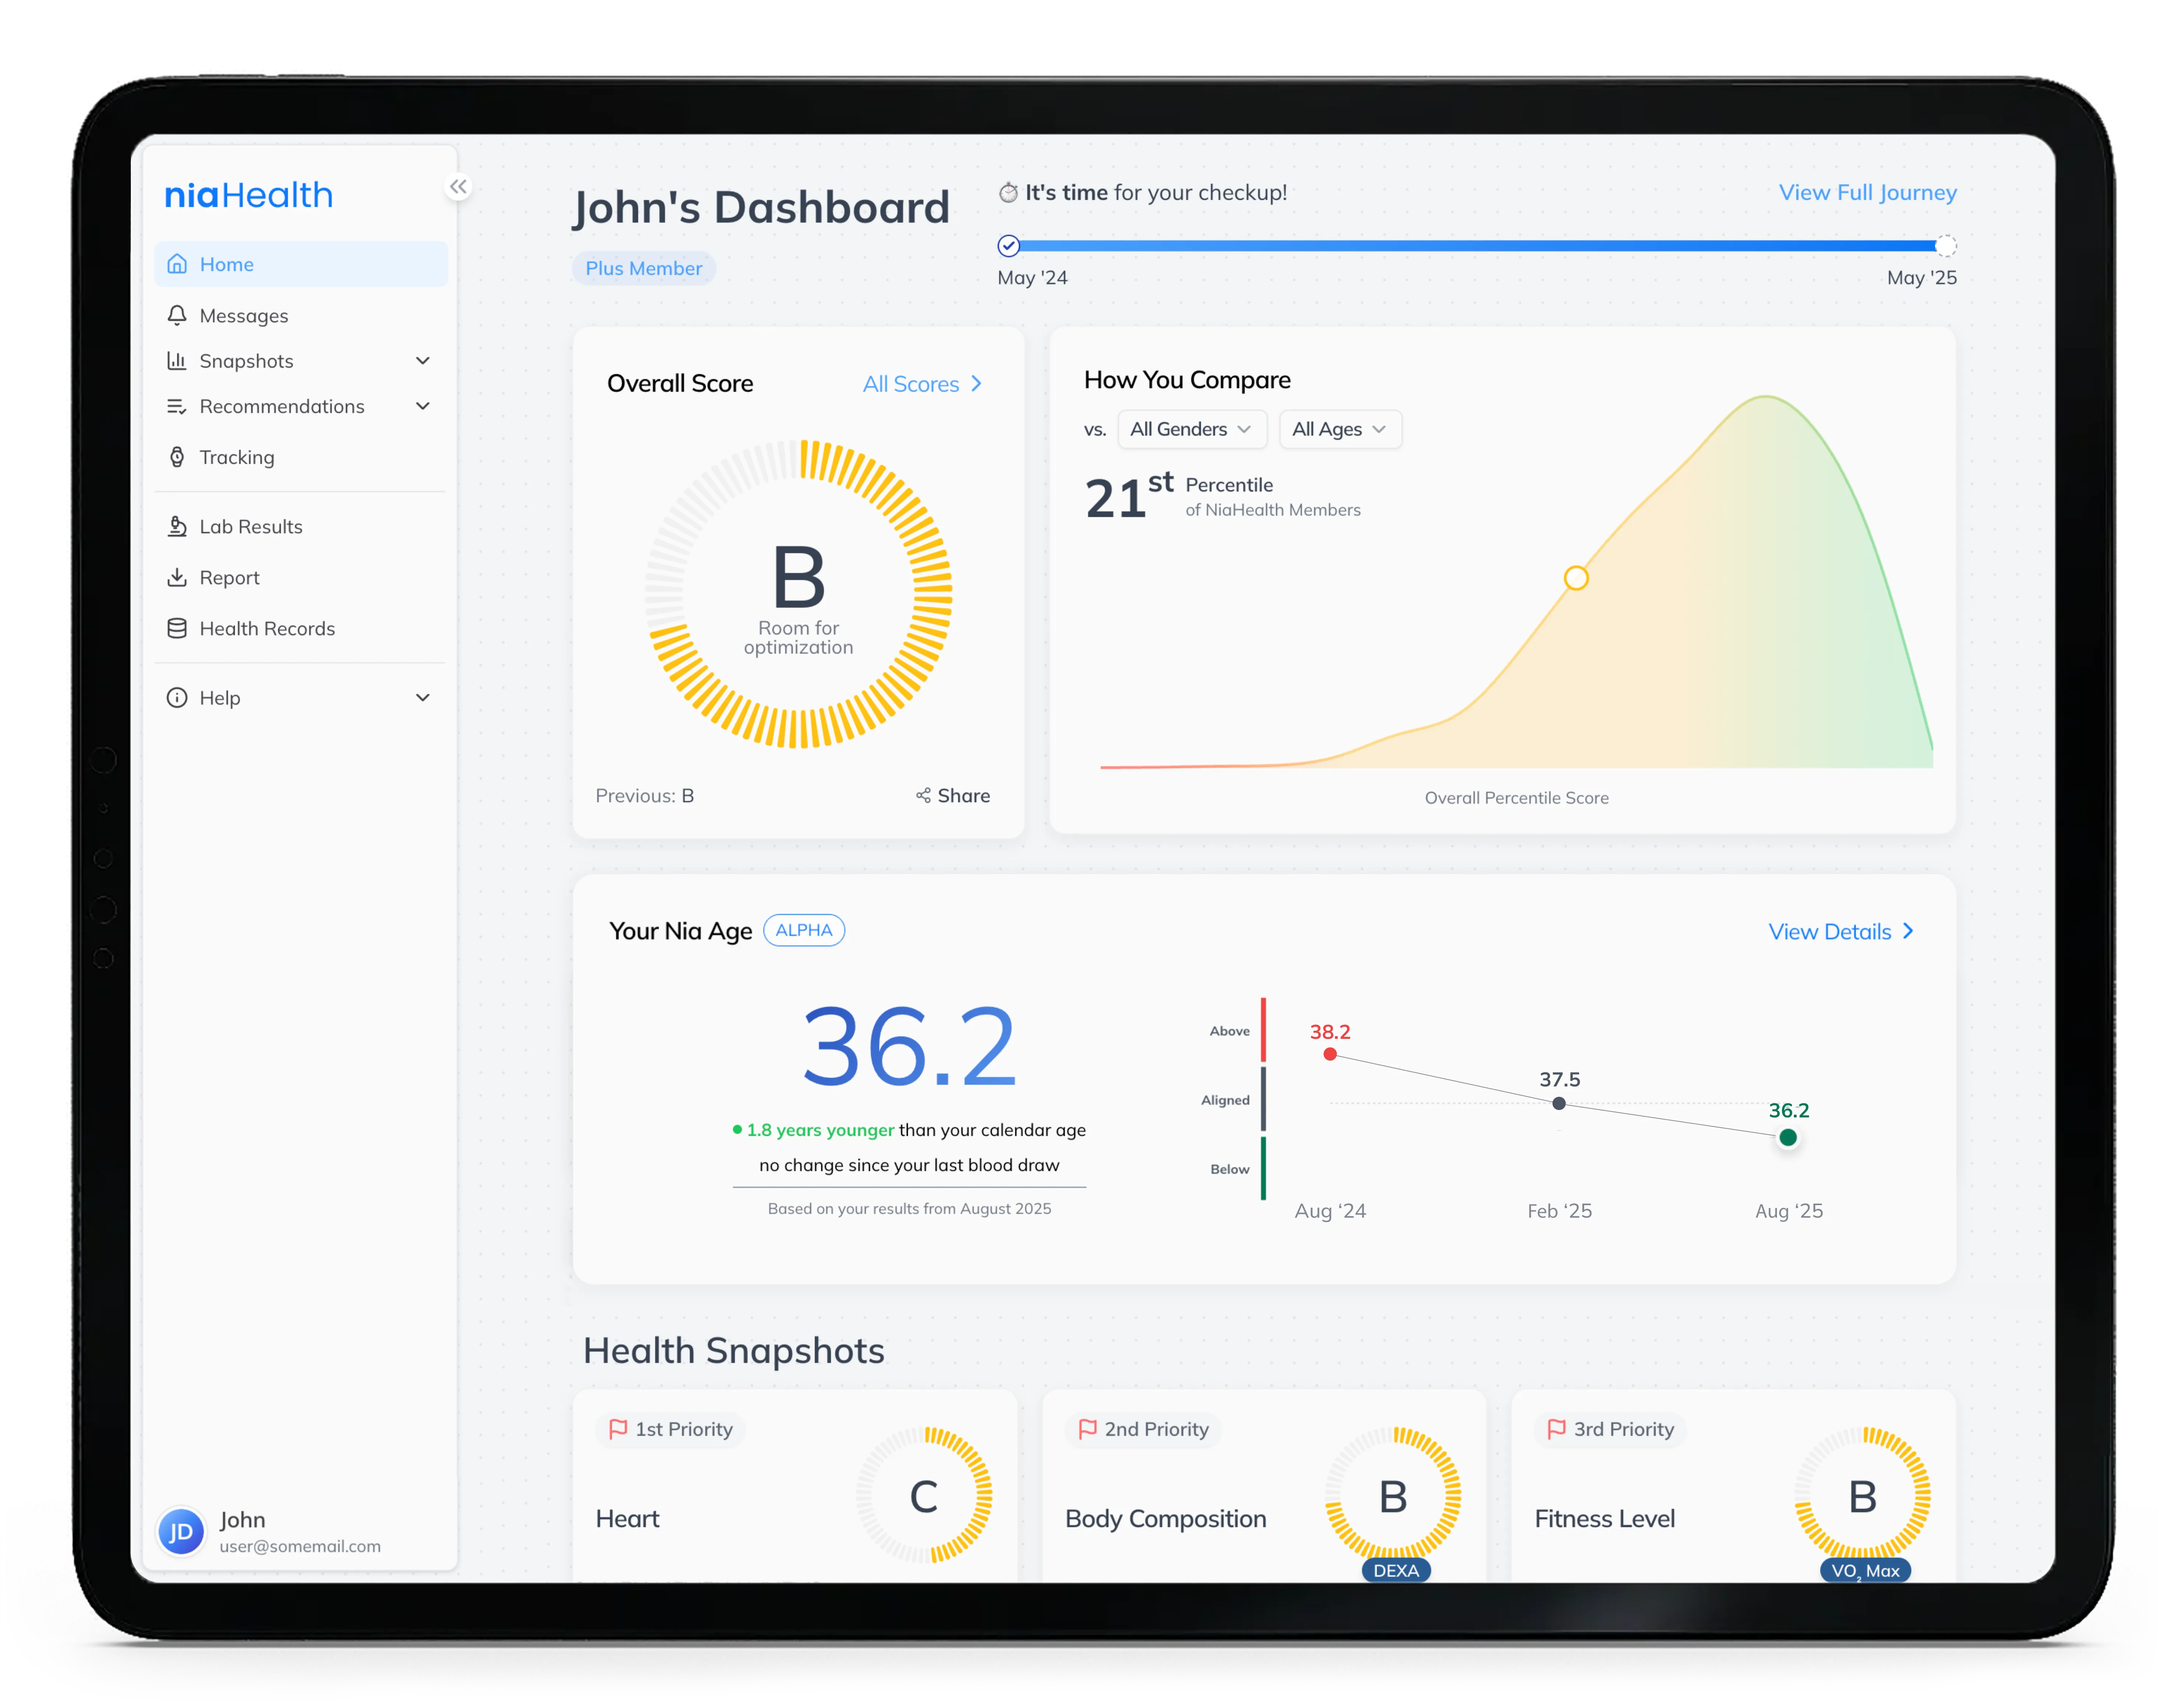Click the All Scores link

pos(921,384)
